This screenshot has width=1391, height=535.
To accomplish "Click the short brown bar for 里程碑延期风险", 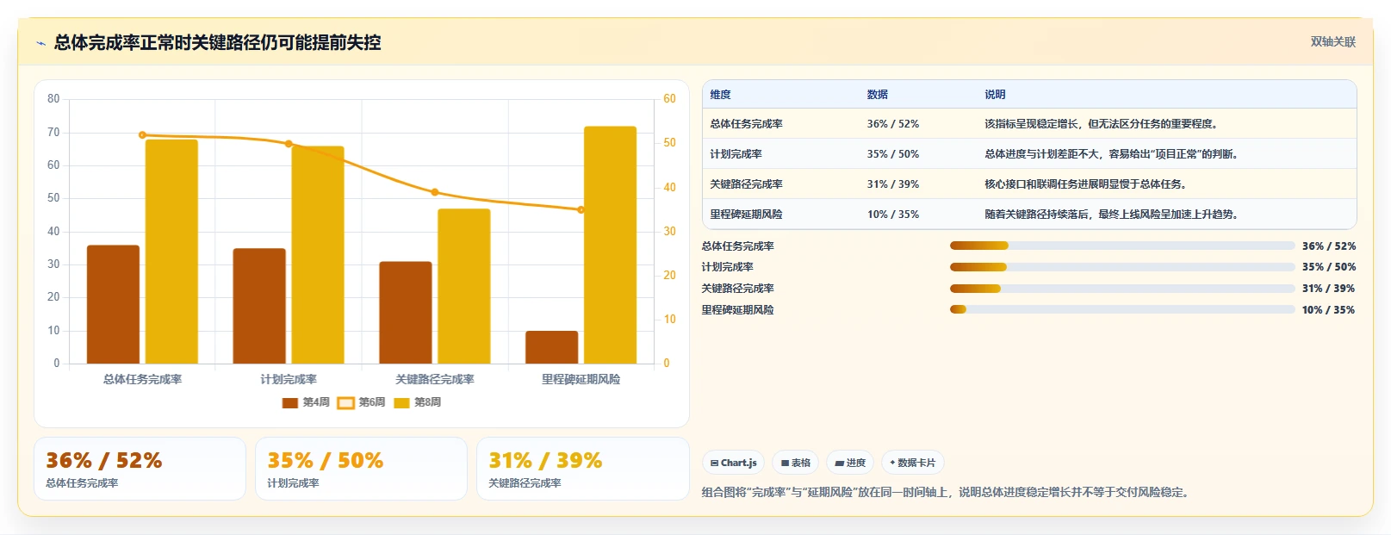I will [x=552, y=347].
